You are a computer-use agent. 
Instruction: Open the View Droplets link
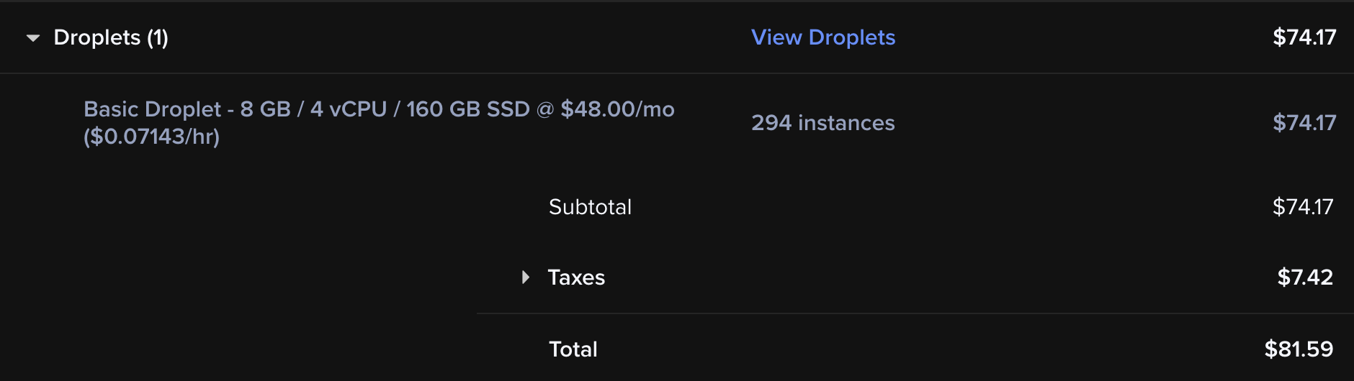pos(822,37)
